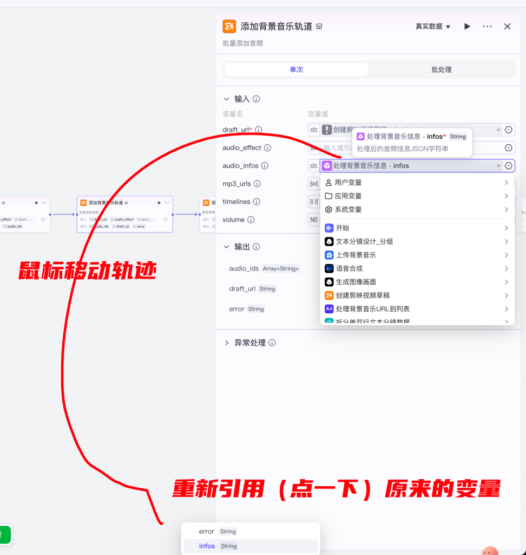Image resolution: width=526 pixels, height=555 pixels.
Task: Run the leftmost canvas node
Action: click(36, 203)
